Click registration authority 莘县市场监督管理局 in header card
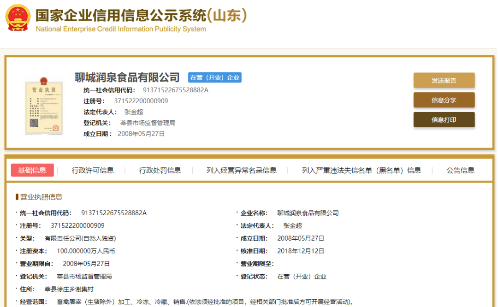 pos(148,123)
